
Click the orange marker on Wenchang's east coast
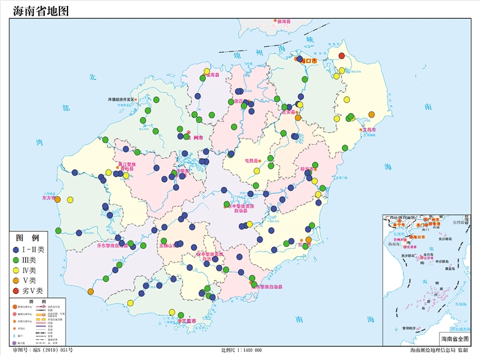click(x=372, y=114)
